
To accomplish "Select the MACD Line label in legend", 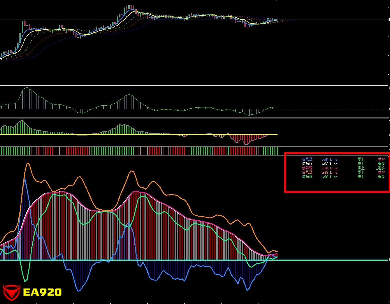I will pyautogui.click(x=330, y=164).
